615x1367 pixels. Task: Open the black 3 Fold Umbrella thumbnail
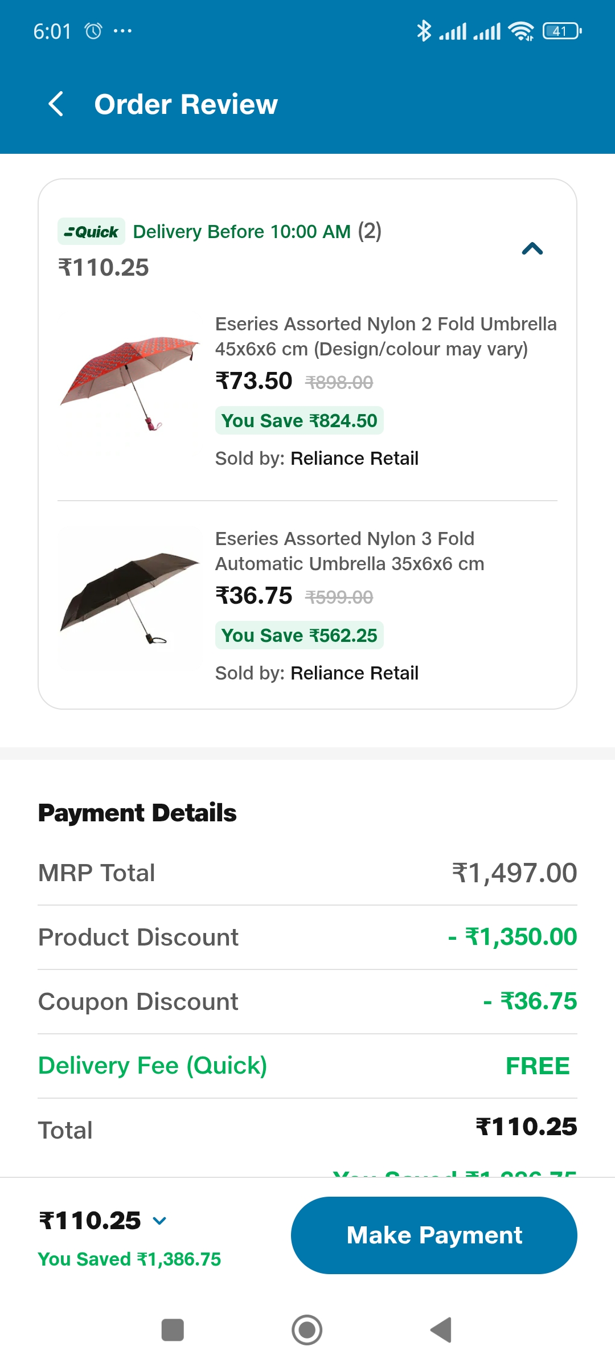tap(130, 597)
